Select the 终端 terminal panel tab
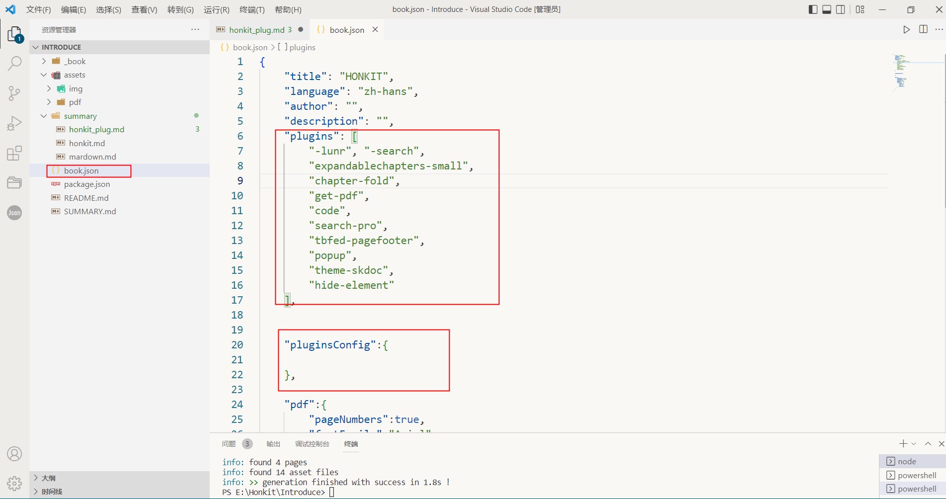Image resolution: width=946 pixels, height=499 pixels. [351, 444]
